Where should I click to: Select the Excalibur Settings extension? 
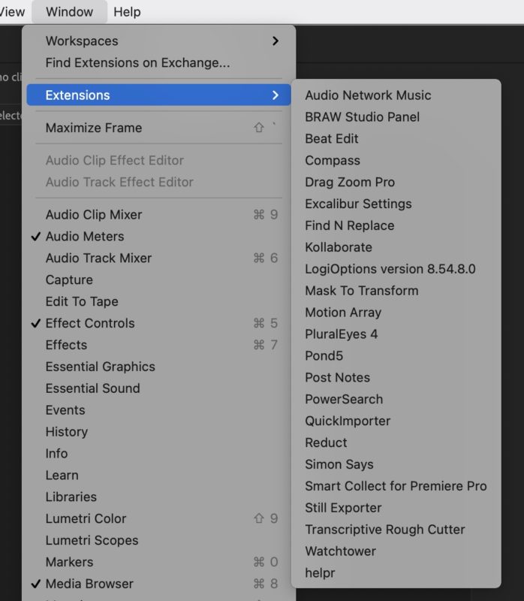(x=358, y=203)
